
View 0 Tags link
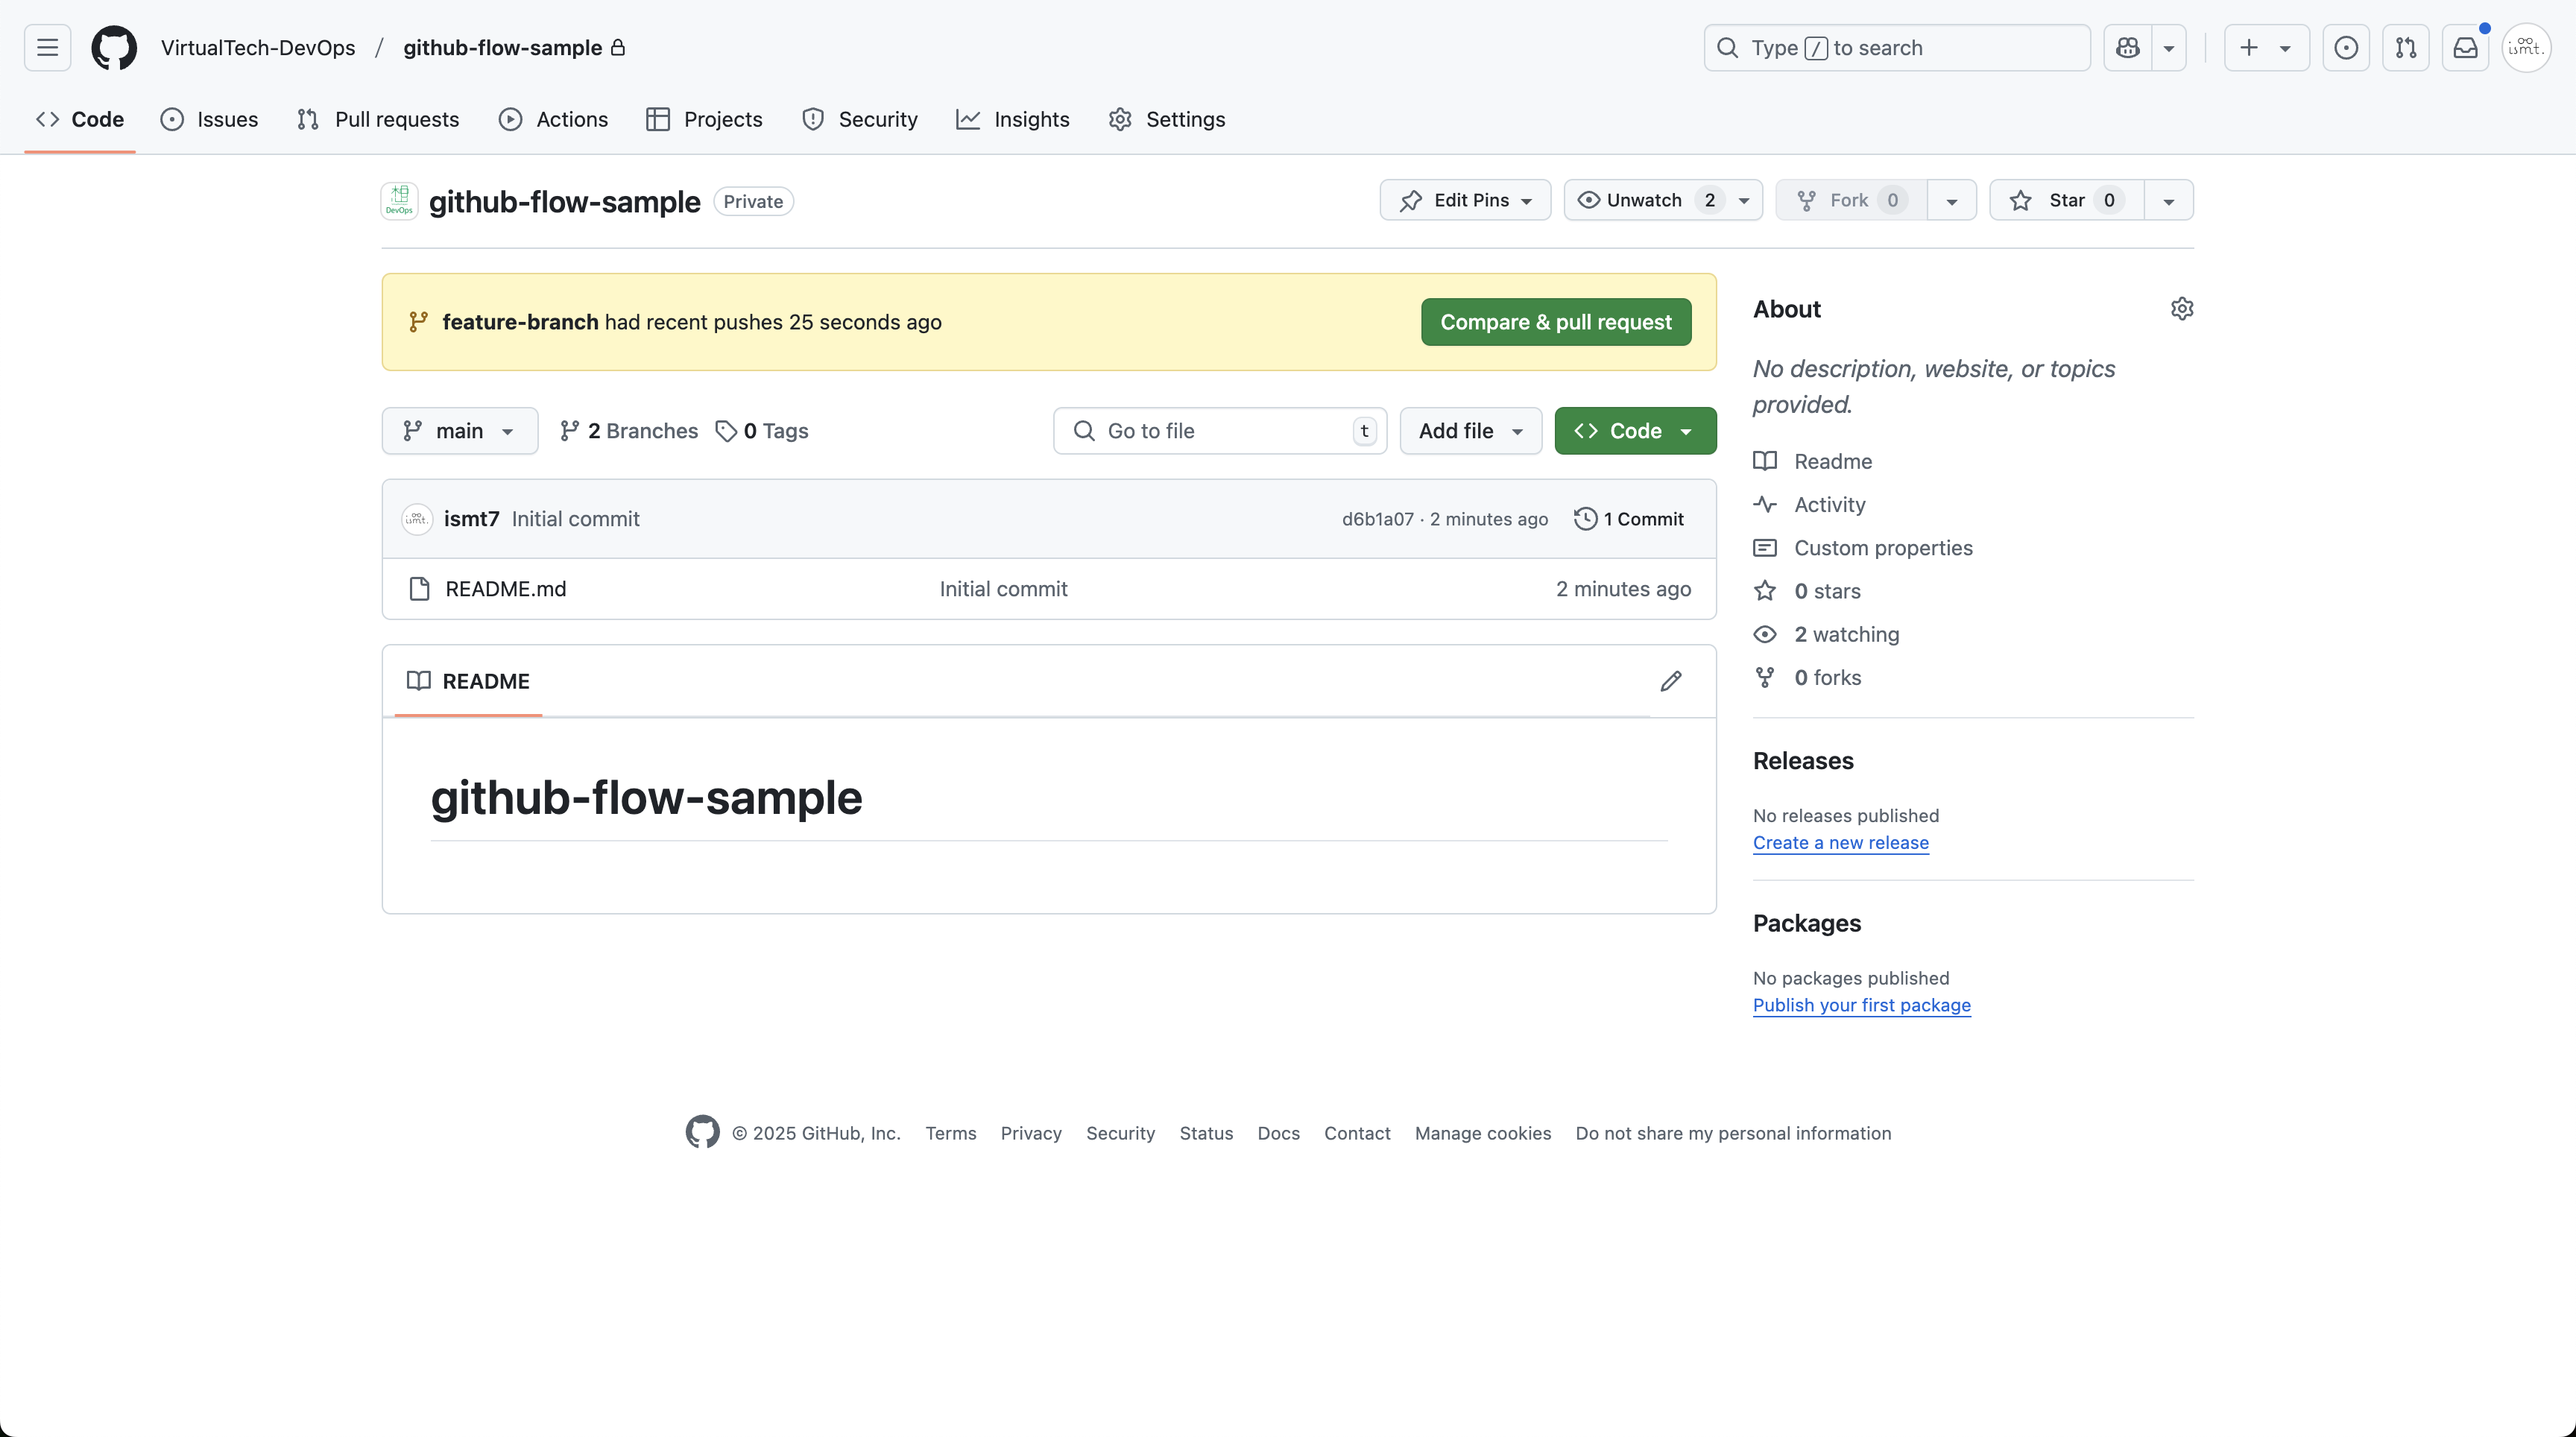762,431
